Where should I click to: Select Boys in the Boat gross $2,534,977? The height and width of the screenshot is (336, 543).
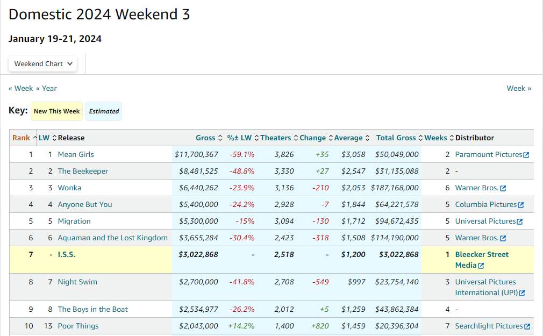pyautogui.click(x=198, y=309)
